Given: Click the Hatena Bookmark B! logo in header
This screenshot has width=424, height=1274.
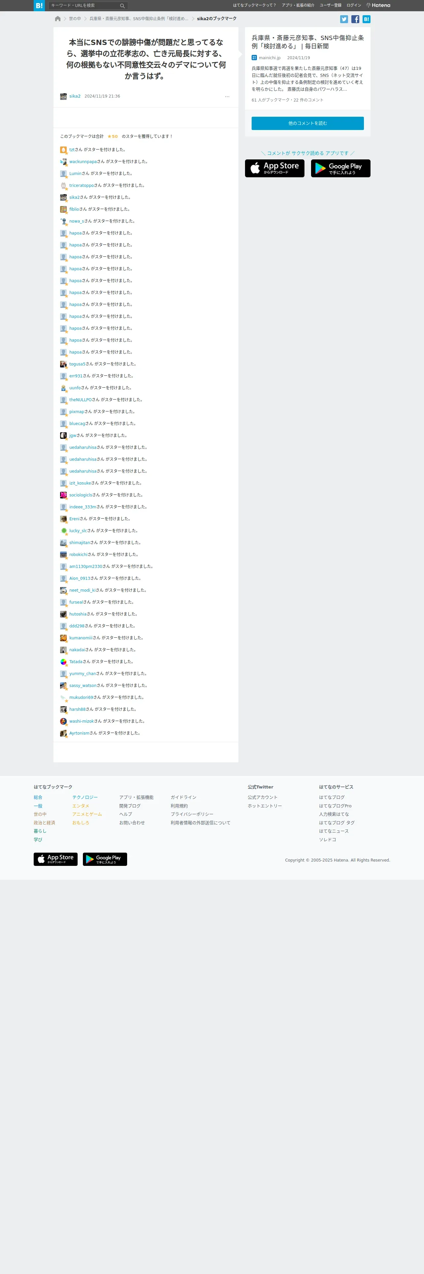Looking at the screenshot, I should pos(39,5).
